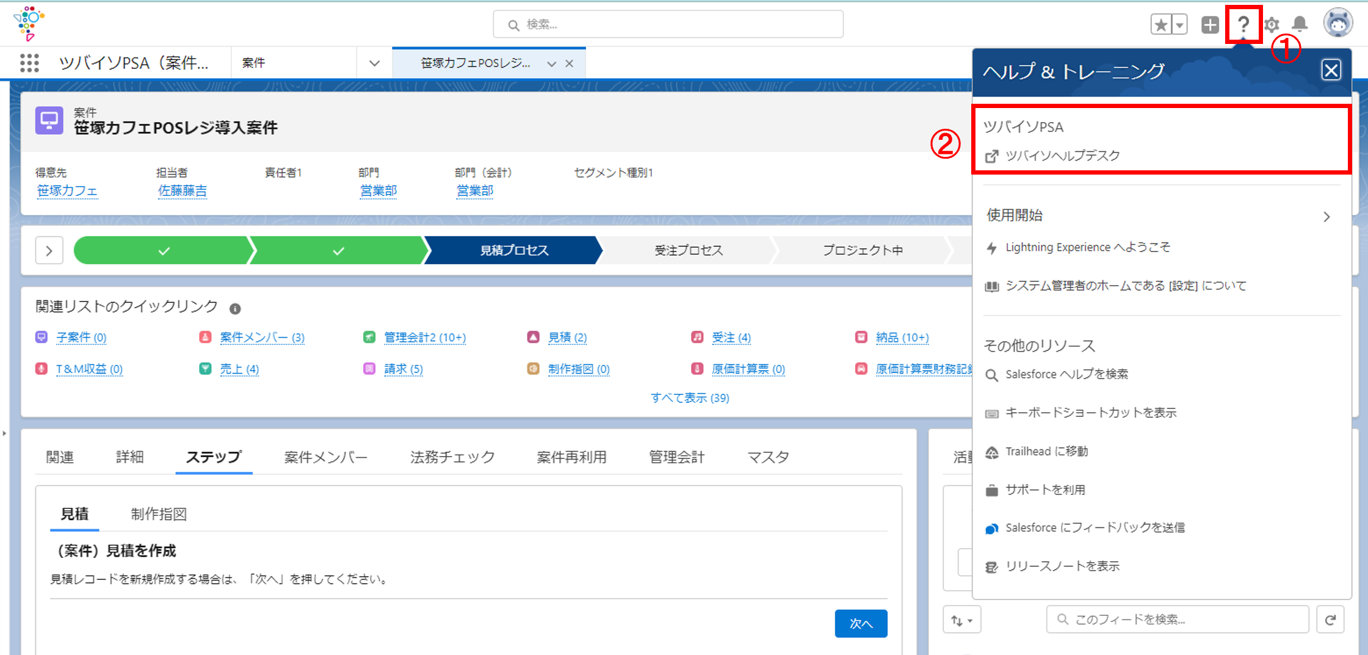
Task: Click Salesforce ヘルプを検索
Action: click(x=1066, y=374)
